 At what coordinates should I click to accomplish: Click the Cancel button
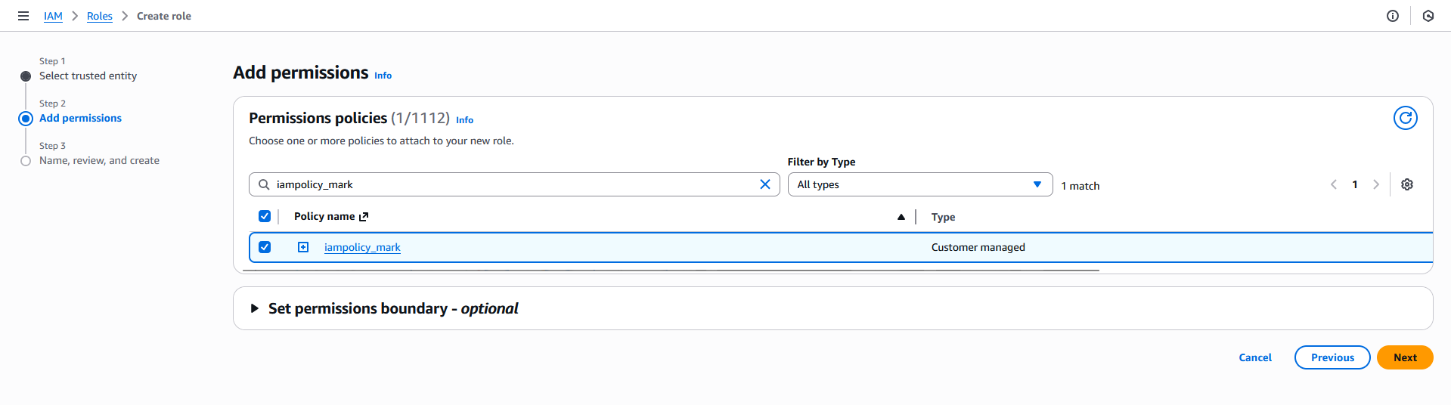1255,357
